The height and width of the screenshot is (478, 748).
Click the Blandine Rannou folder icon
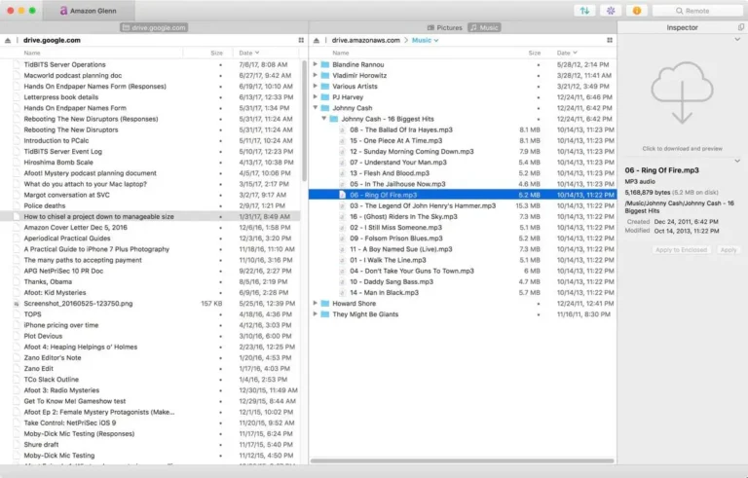(325, 64)
